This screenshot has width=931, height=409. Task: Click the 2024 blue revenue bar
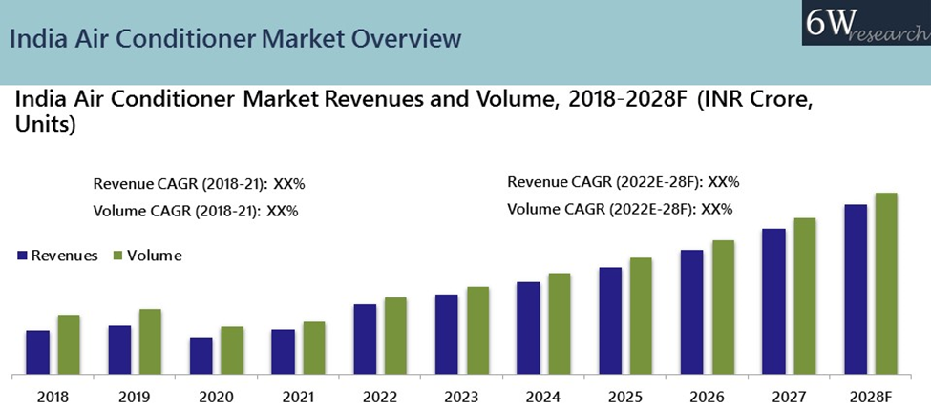pos(528,327)
